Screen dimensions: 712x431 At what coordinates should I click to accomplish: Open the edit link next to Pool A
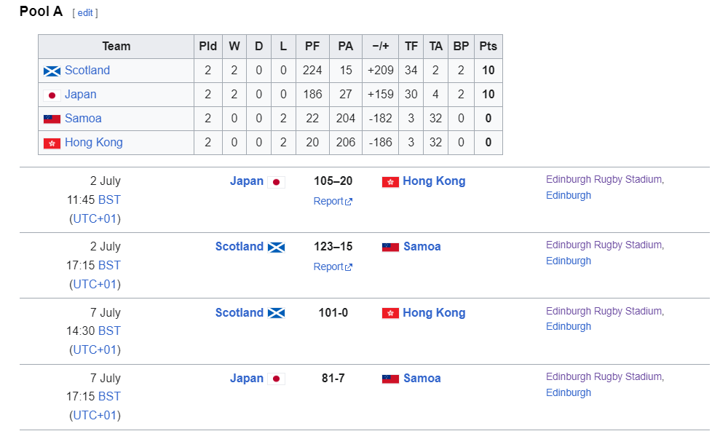point(85,12)
